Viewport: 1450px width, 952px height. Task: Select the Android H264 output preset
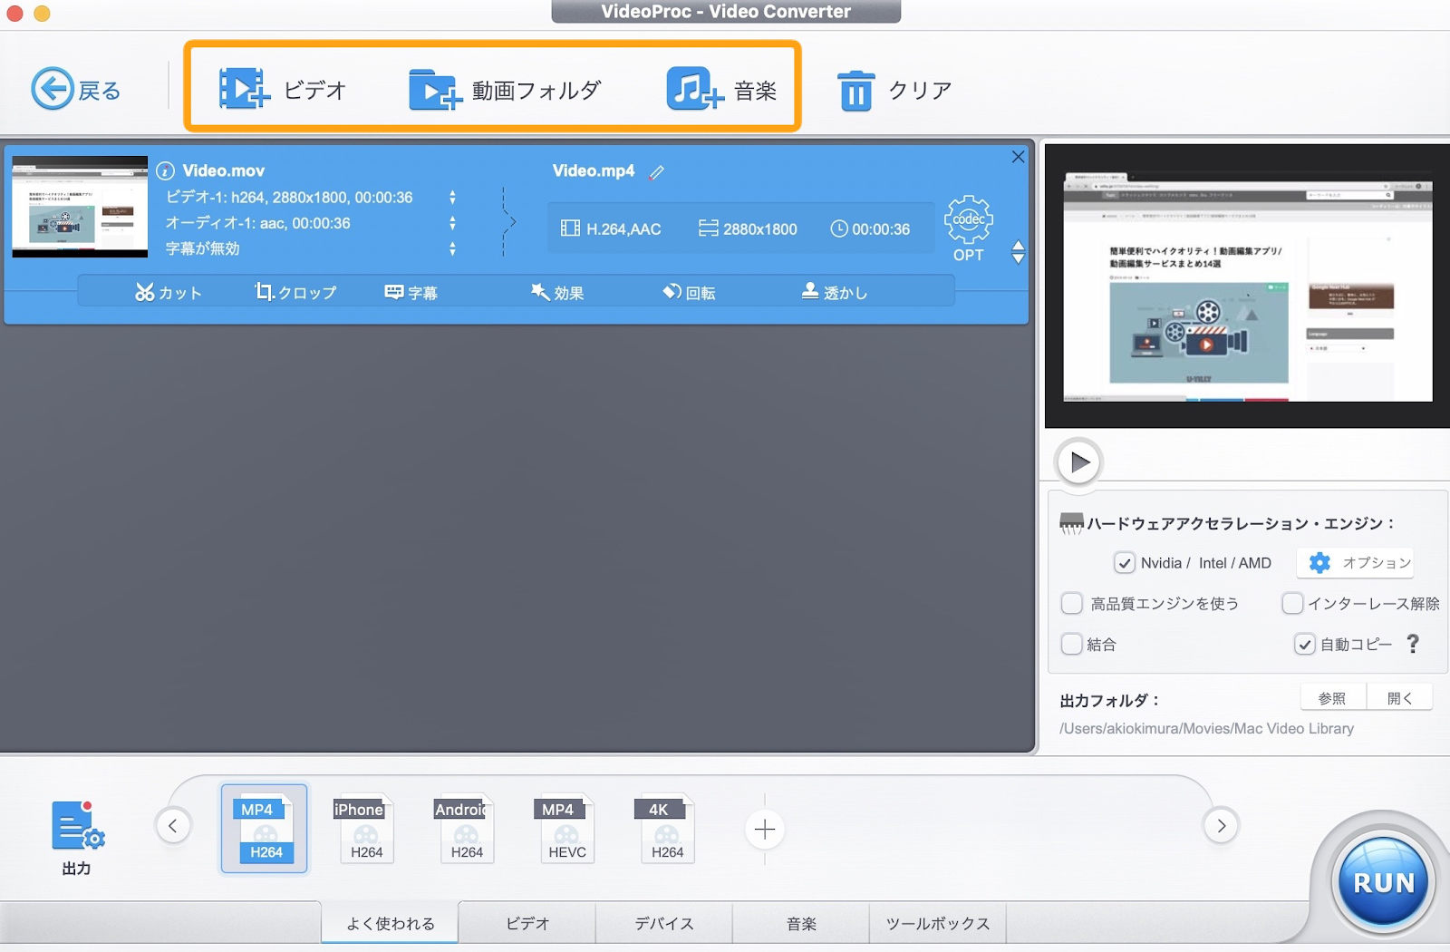466,829
